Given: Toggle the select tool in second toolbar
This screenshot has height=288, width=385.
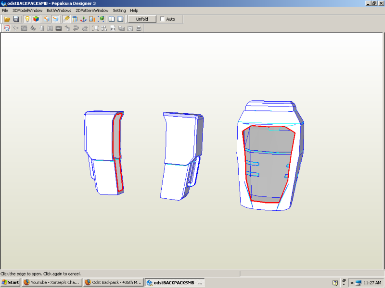Looking at the screenshot, I should click(x=7, y=28).
